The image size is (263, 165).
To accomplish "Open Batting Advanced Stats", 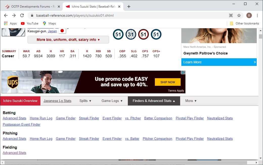I will (x=14, y=118).
